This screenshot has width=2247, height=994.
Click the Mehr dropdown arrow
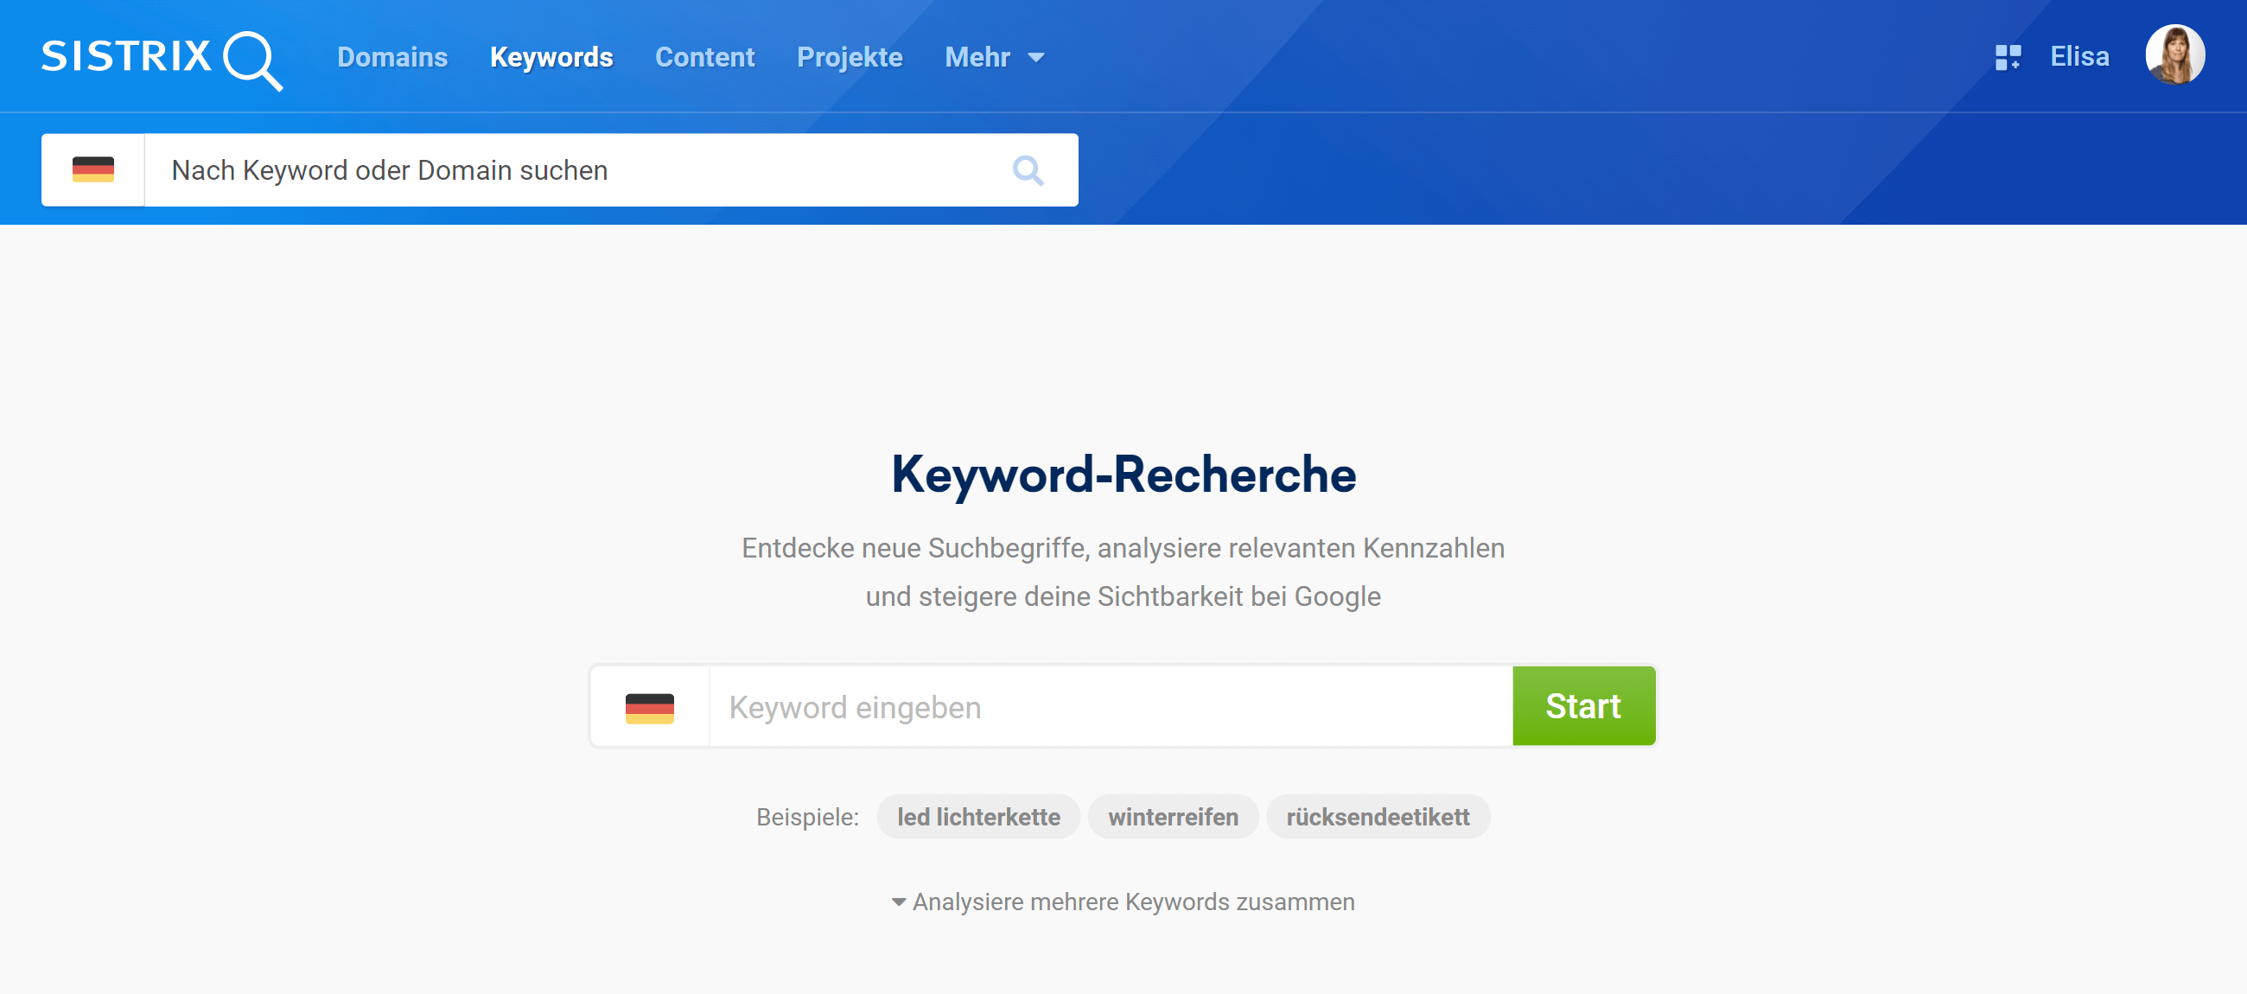(1036, 59)
